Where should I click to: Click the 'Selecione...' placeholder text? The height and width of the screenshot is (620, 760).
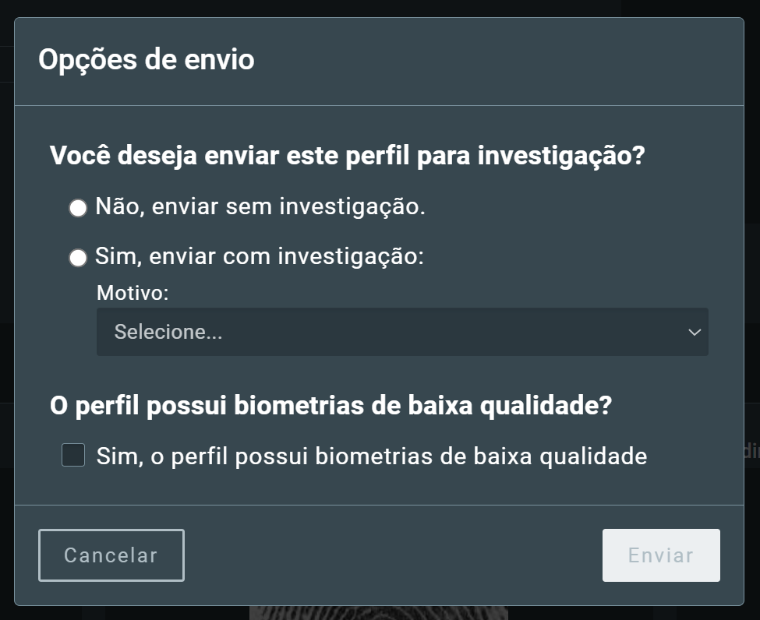click(168, 333)
